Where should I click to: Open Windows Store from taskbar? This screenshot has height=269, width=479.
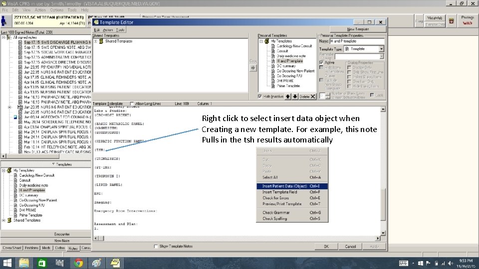click(x=42, y=263)
